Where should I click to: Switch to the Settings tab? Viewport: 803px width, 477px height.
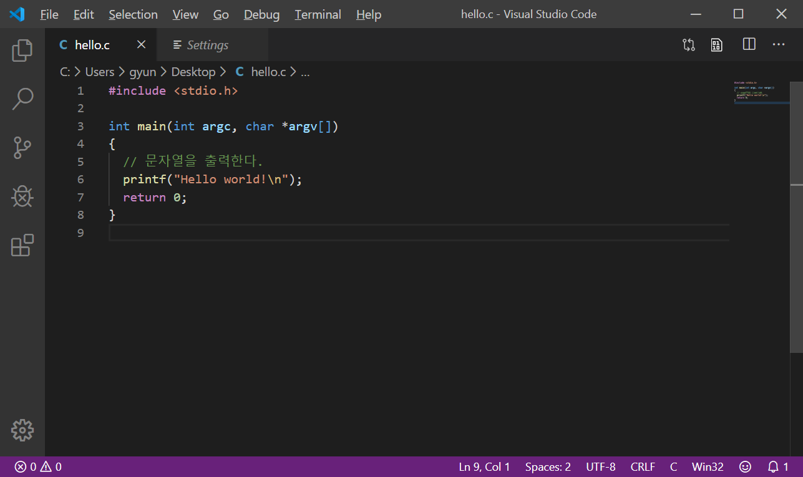[x=212, y=45]
